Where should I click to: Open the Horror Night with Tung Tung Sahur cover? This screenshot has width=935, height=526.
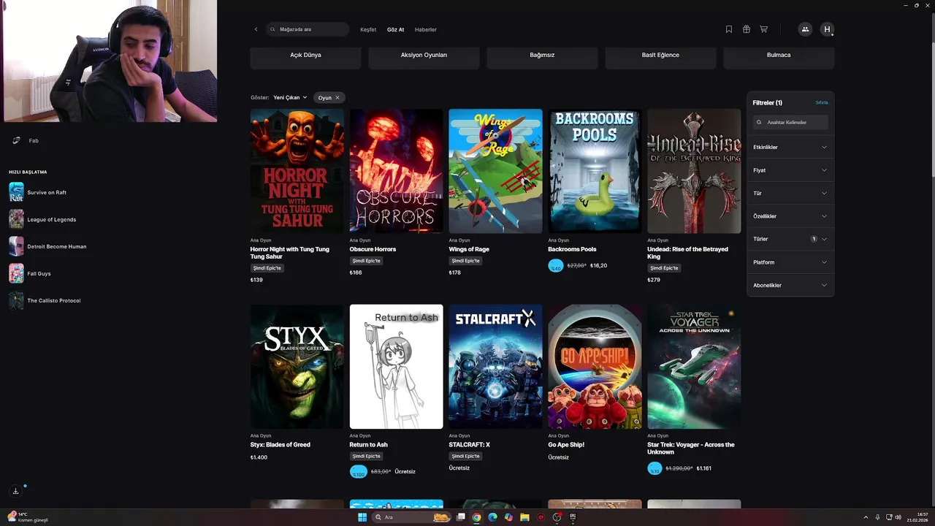[297, 171]
